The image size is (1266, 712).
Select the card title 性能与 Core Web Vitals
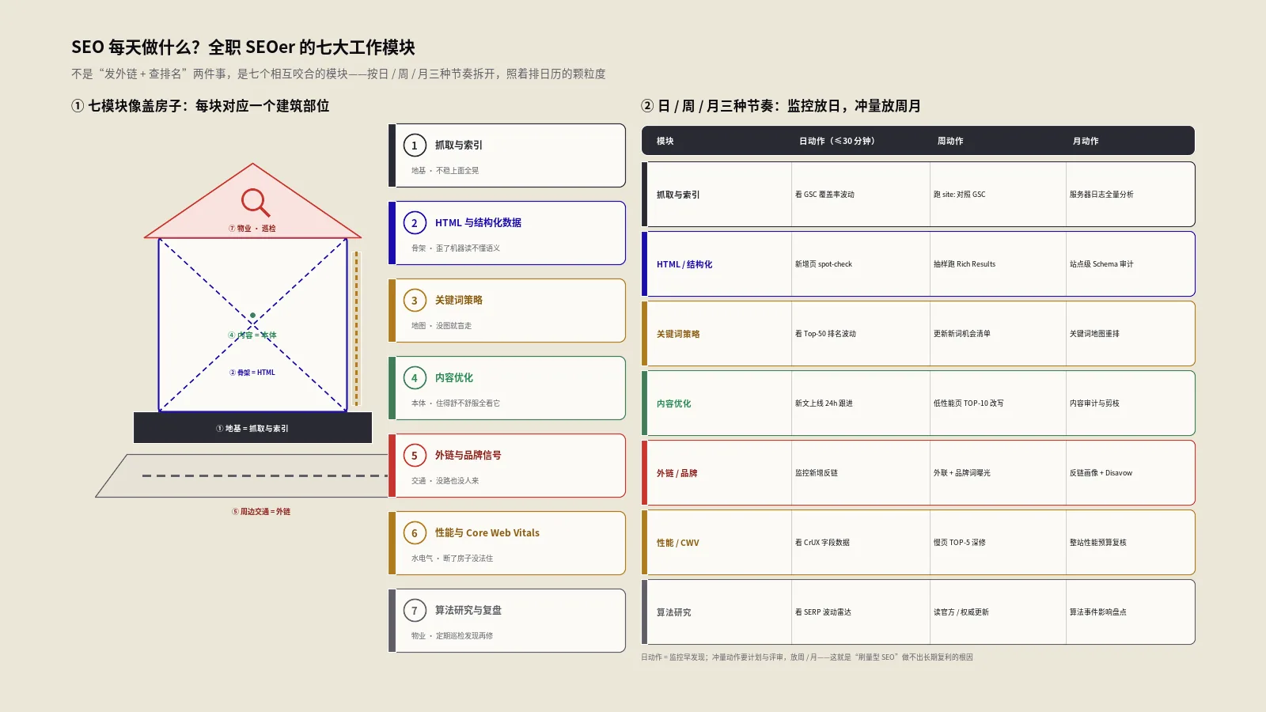tap(487, 533)
